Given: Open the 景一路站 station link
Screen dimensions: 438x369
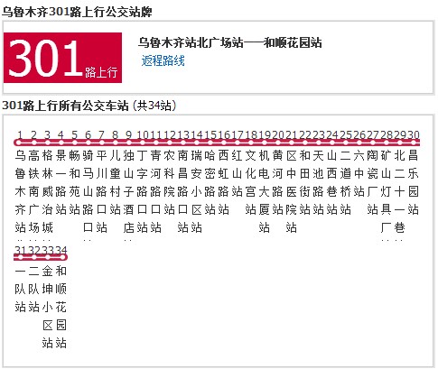Looking at the screenshot, I should [61, 182].
